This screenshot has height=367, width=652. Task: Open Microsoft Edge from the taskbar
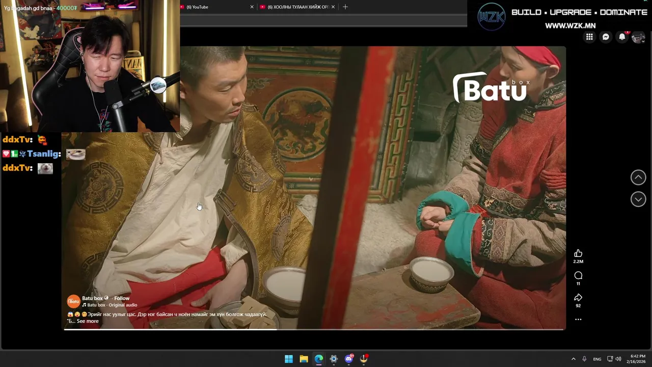(319, 359)
